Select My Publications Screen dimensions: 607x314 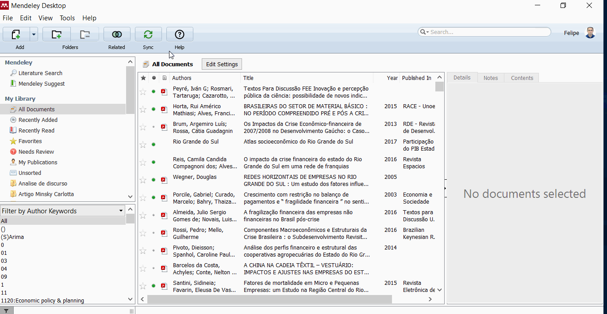click(38, 162)
